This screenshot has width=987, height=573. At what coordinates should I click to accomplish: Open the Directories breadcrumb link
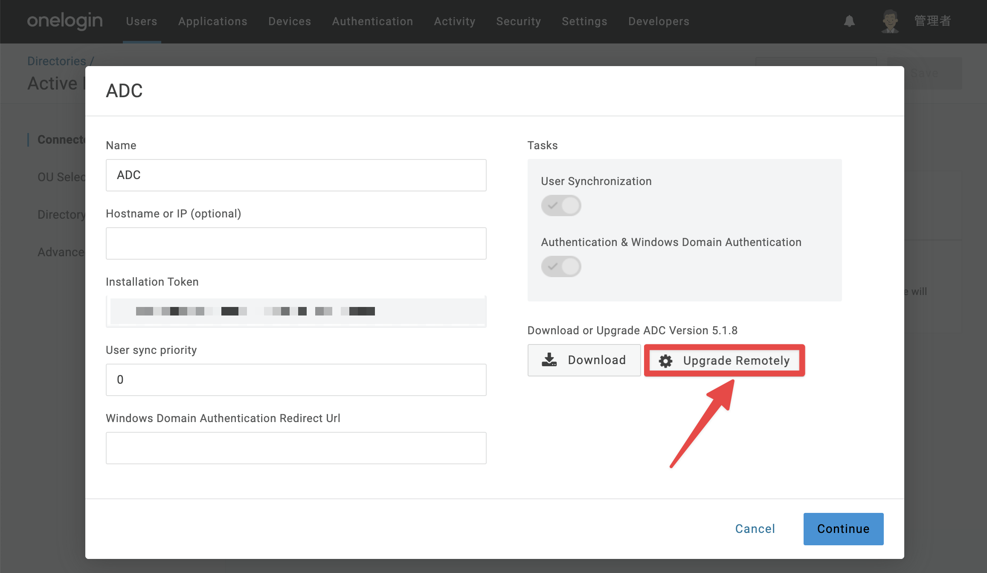coord(57,61)
